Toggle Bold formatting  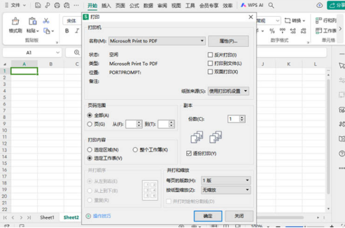tap(67, 31)
